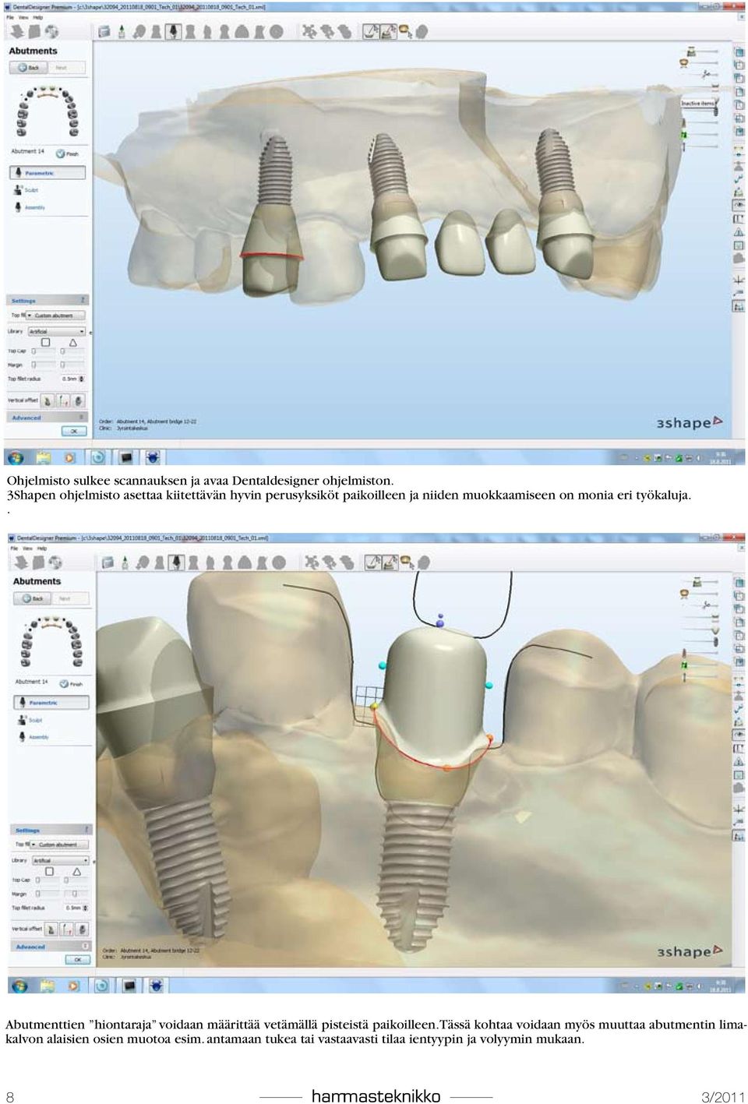This screenshot has width=748, height=1104.
Task: Expand the Advanced section, upper screenshot
Action: pyautogui.click(x=47, y=418)
